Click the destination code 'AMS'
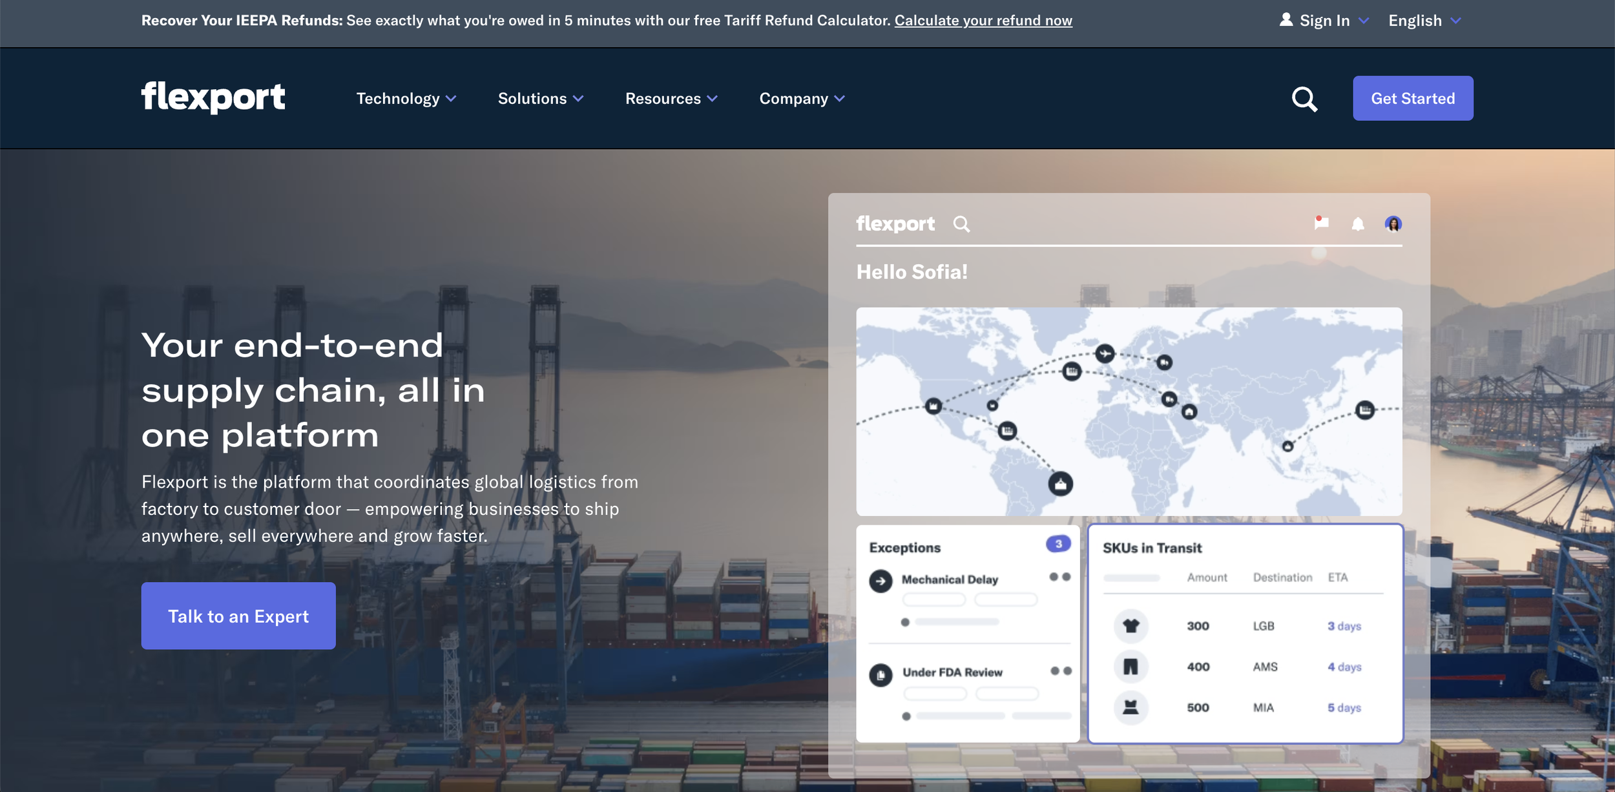The width and height of the screenshot is (1615, 792). pyautogui.click(x=1265, y=667)
